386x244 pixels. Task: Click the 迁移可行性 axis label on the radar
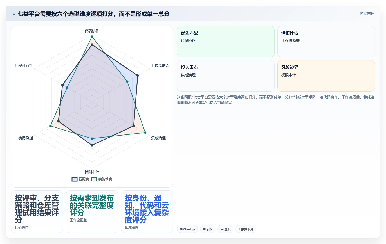click(x=24, y=65)
